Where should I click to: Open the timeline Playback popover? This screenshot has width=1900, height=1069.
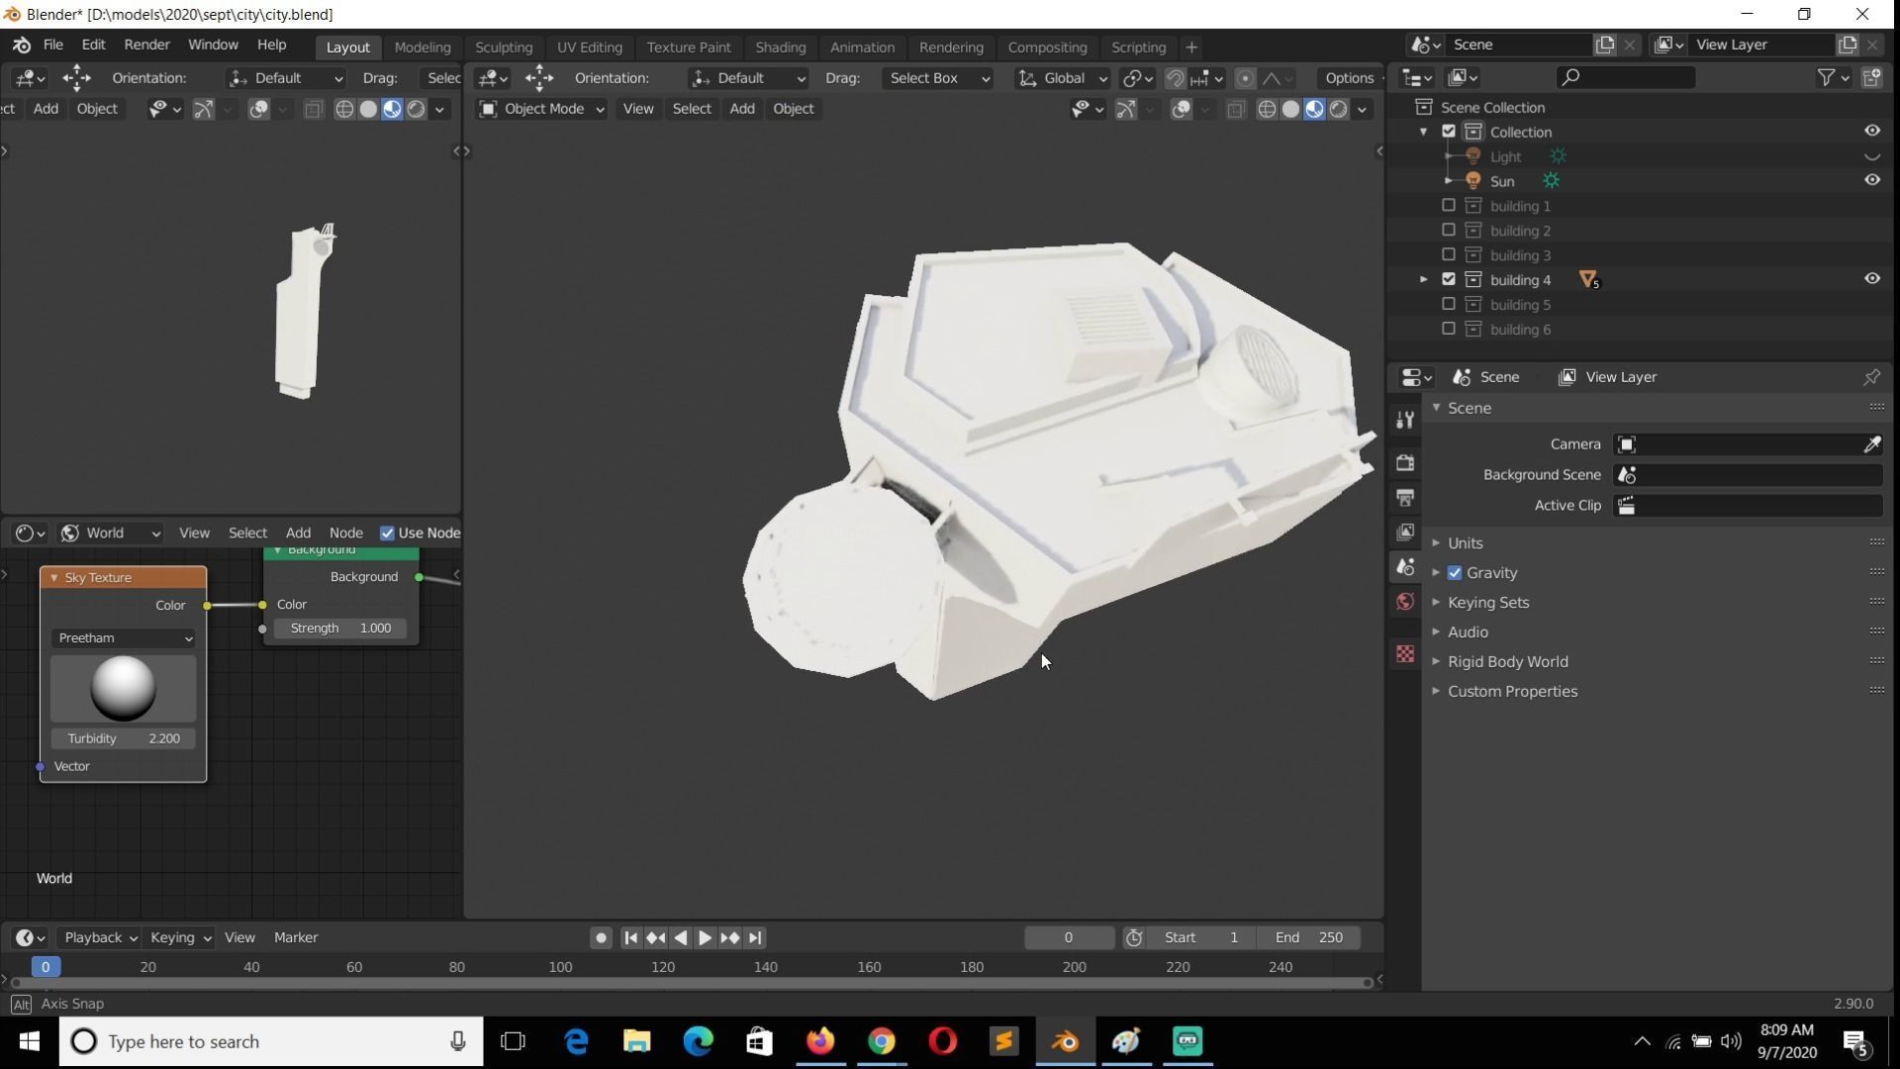coord(99,937)
